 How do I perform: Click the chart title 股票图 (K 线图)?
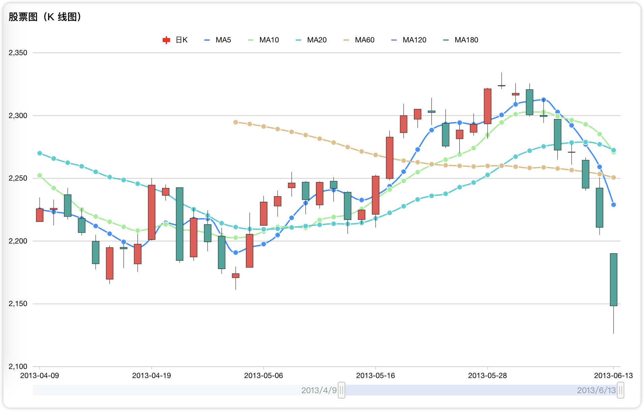click(45, 17)
